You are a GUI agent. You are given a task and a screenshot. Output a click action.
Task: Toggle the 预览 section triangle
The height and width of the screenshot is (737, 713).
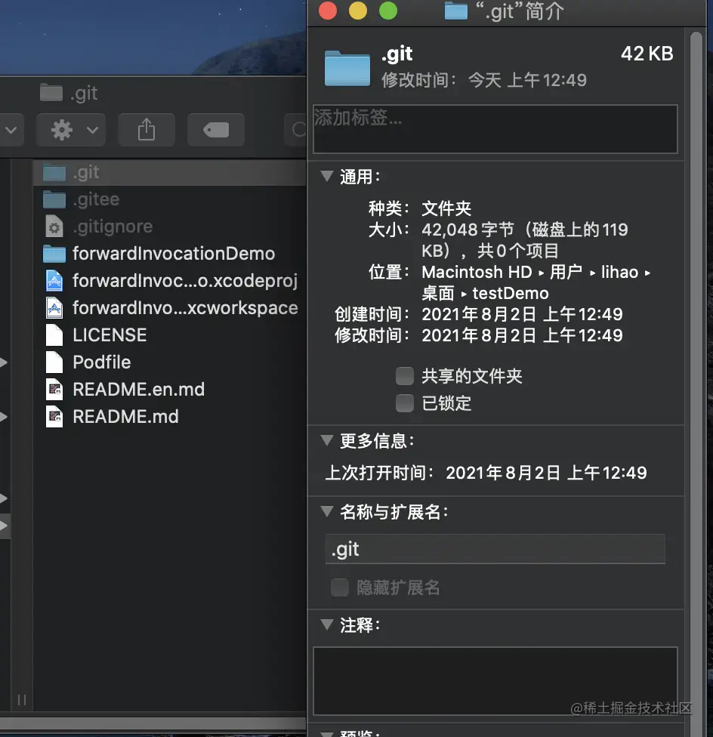[x=326, y=734]
